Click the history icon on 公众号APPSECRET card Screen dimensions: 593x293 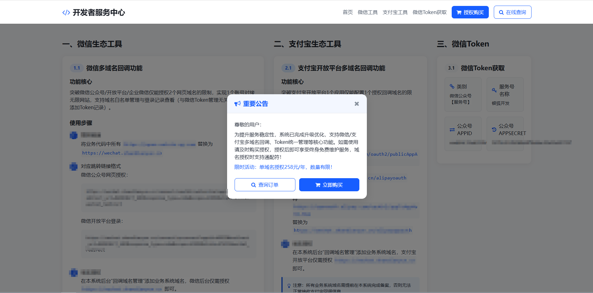point(494,129)
